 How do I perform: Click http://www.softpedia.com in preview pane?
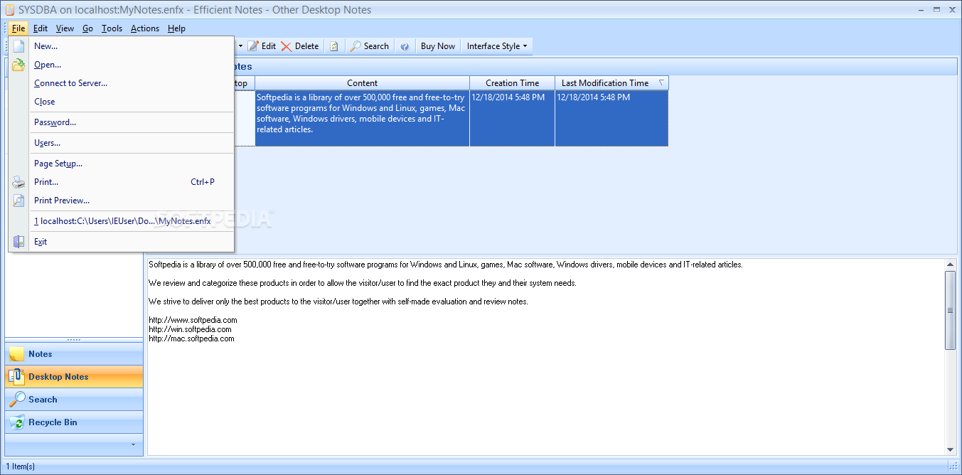tap(193, 320)
